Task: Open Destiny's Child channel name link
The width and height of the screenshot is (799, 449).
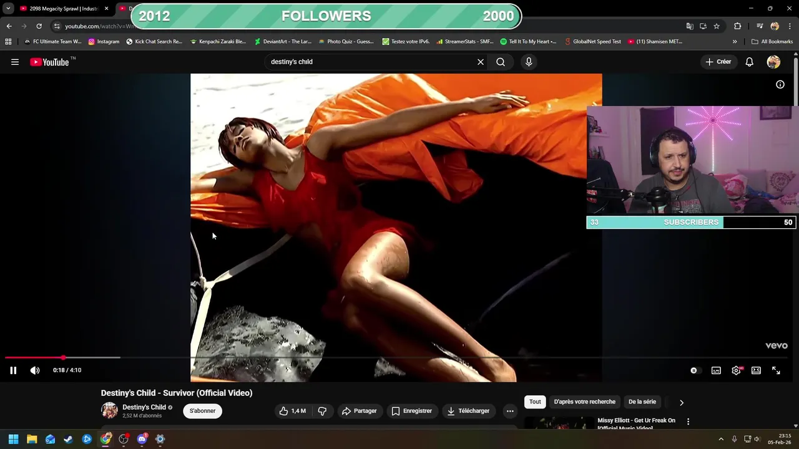Action: click(144, 407)
